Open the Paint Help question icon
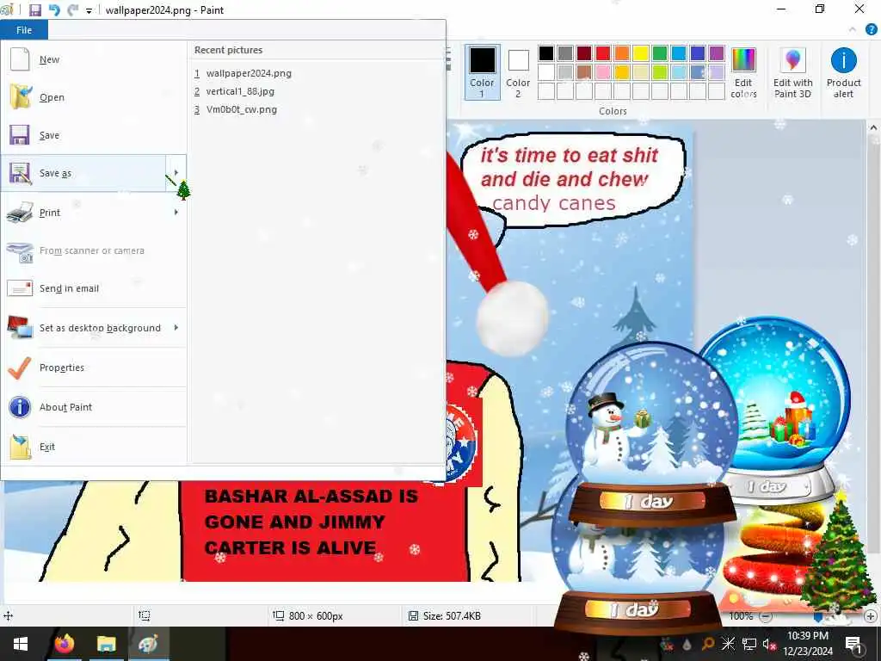 (x=871, y=30)
